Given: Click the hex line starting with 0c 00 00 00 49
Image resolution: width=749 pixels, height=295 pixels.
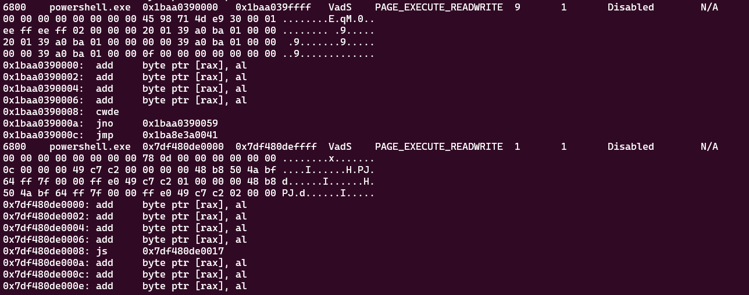Looking at the screenshot, I should [x=140, y=170].
